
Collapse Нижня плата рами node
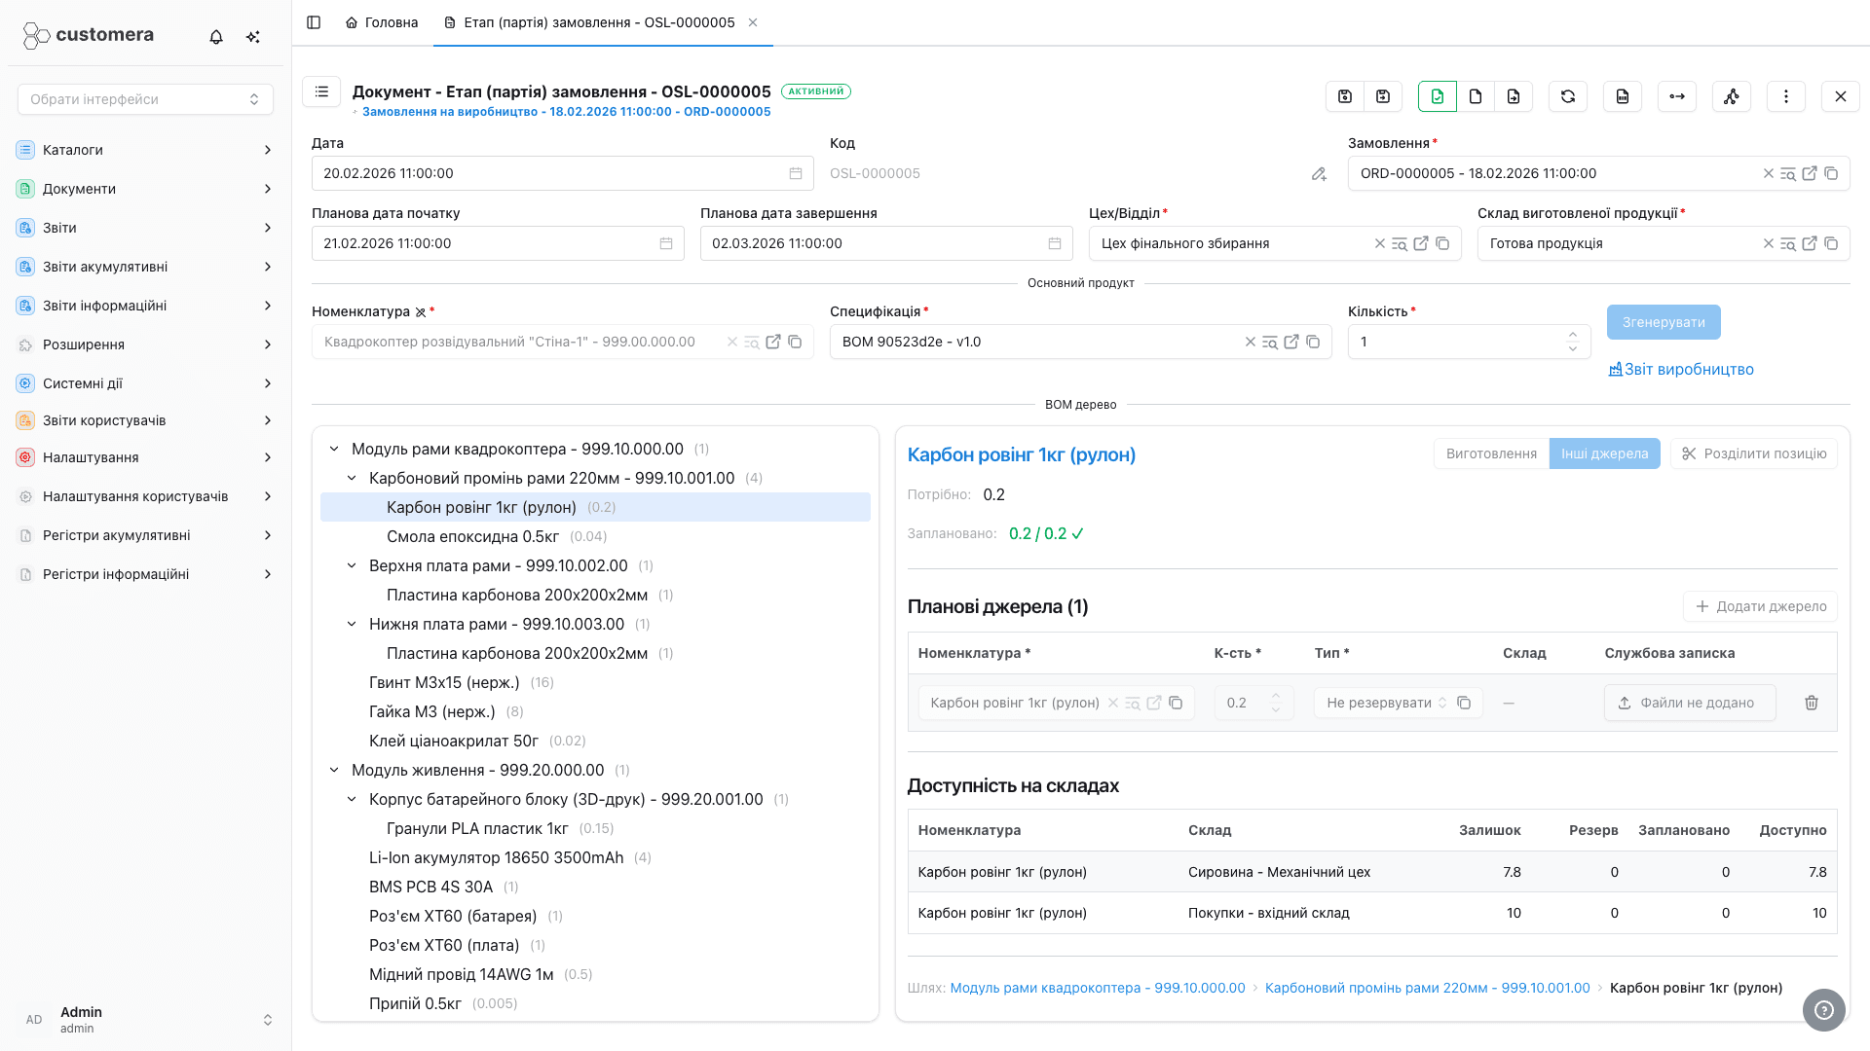point(352,624)
